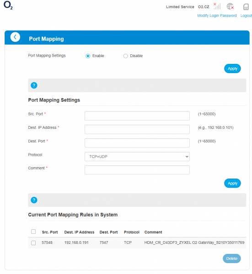252x274 pixels.
Task: Click the Logout link
Action: click(246, 16)
